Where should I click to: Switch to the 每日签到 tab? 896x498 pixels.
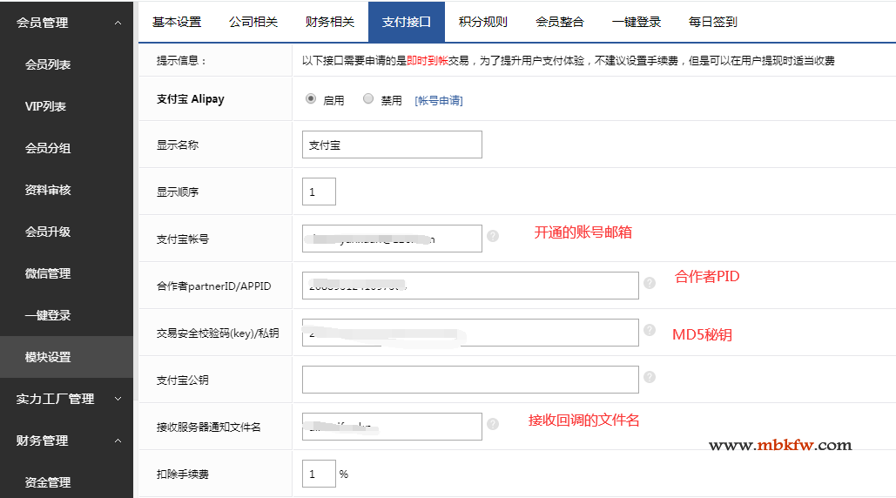point(712,22)
